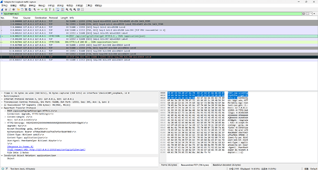This screenshot has height=170, width=318.
Task: Switch to Base64url decoded tab
Action: tap(227, 165)
